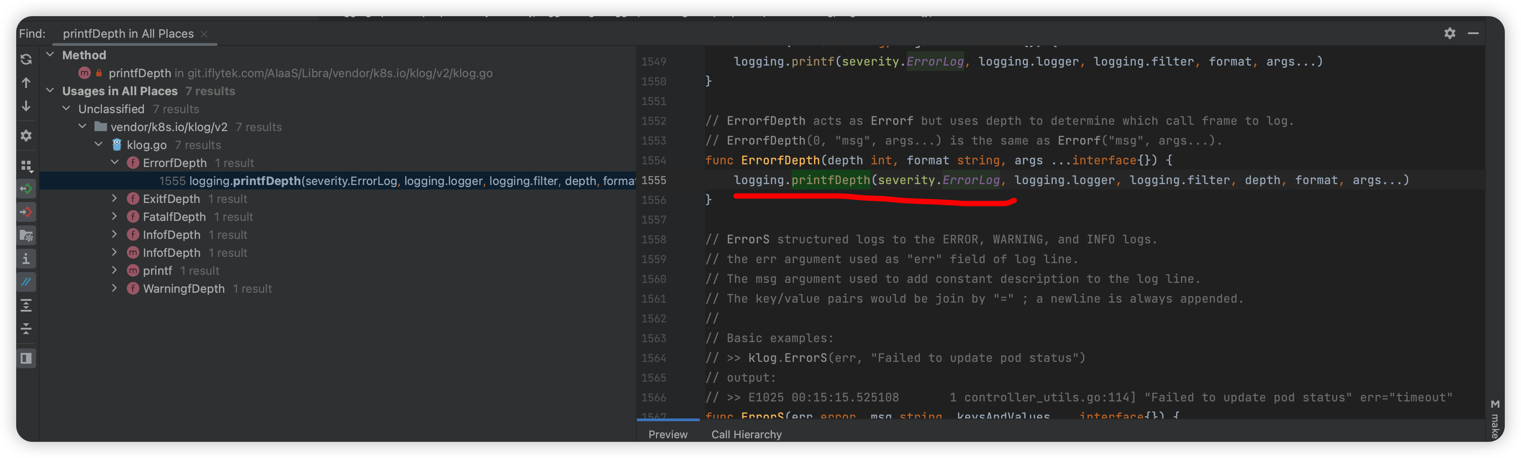Toggle the blue double-slash filter button
This screenshot has width=1521, height=458.
[26, 282]
